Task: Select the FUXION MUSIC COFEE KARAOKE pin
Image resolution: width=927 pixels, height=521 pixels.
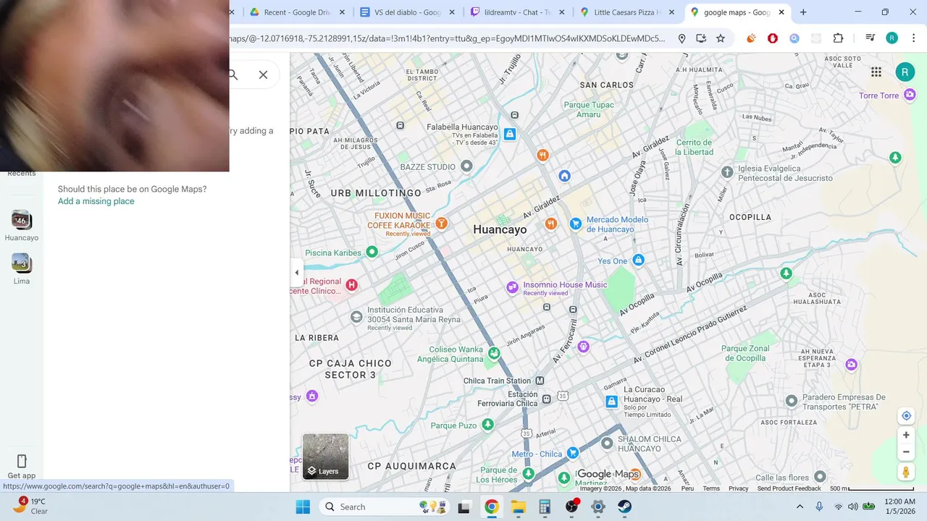Action: pyautogui.click(x=440, y=223)
